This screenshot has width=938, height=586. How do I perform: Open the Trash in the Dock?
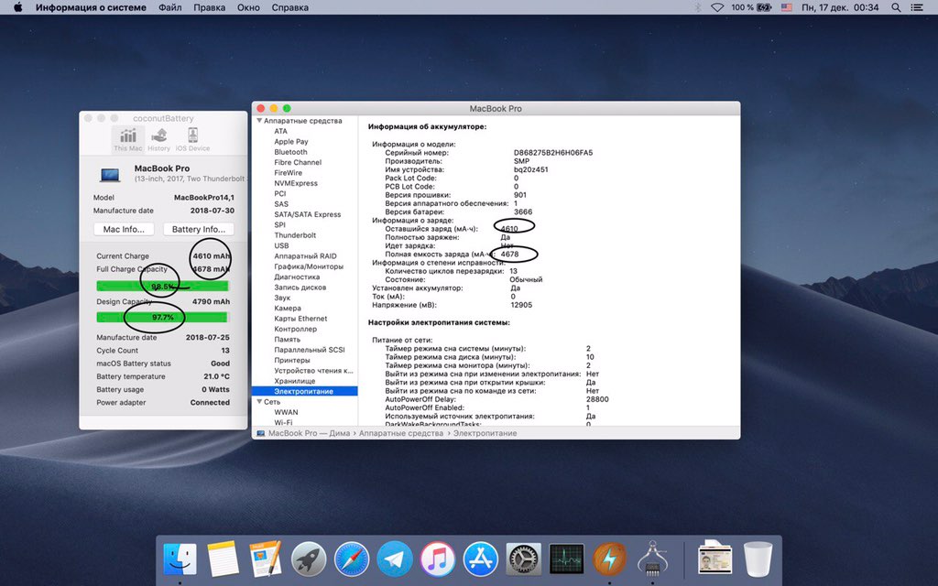pyautogui.click(x=758, y=559)
